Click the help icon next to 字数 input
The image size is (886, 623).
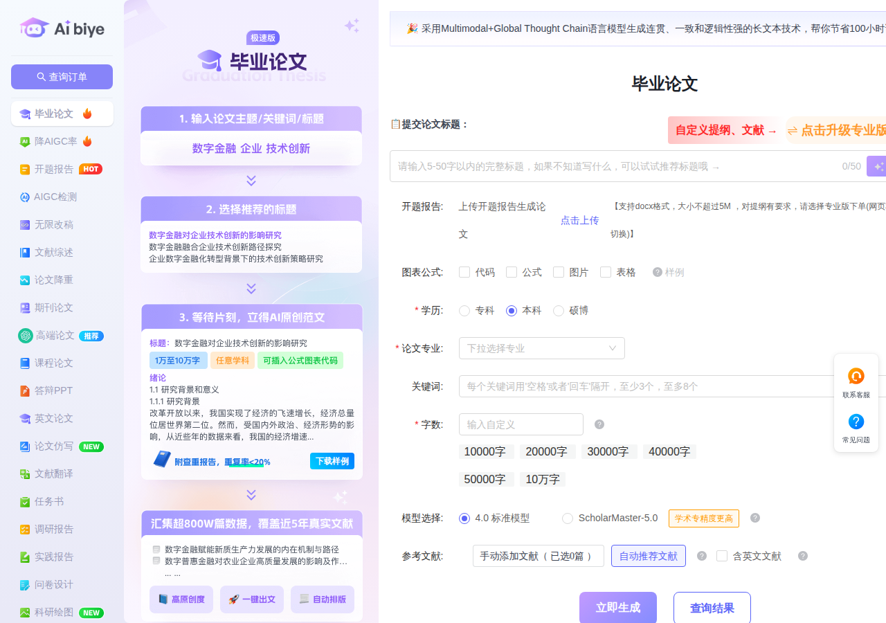(599, 424)
